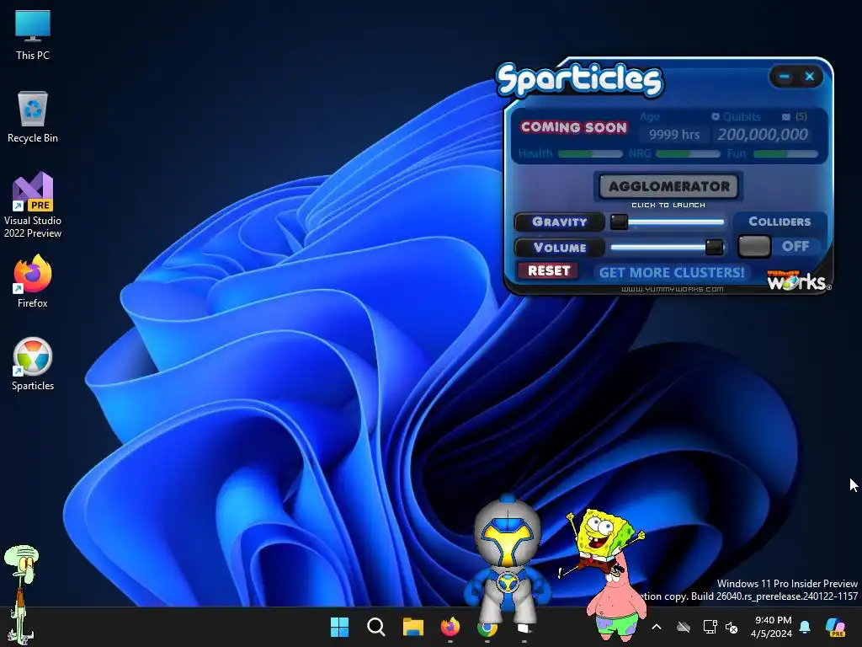Click the Health progress bar
Viewport: 862px width, 647px height.
point(590,154)
